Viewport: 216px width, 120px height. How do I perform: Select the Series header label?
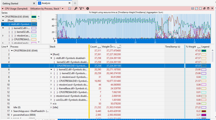(5, 13)
